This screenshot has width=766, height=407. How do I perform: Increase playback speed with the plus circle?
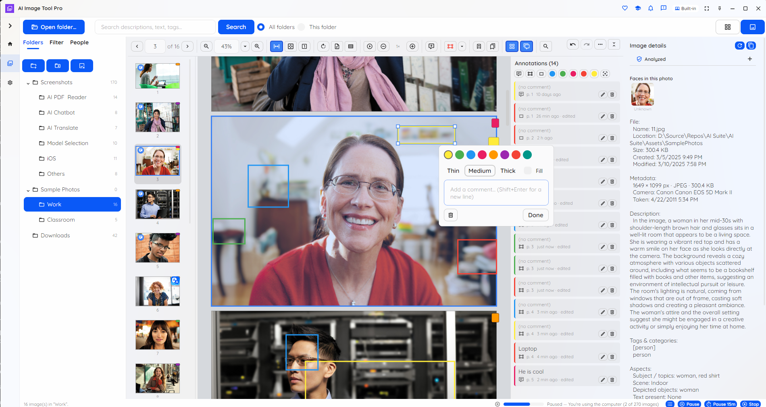[x=412, y=46]
